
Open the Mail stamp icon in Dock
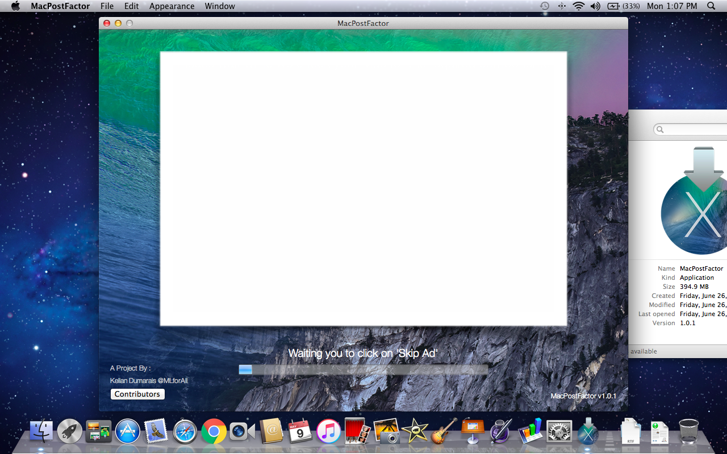156,431
